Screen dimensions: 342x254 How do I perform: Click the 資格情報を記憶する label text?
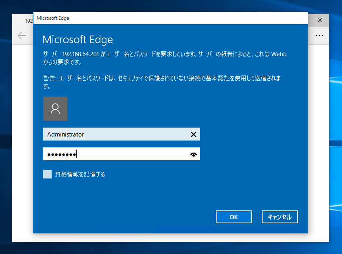pyautogui.click(x=80, y=174)
